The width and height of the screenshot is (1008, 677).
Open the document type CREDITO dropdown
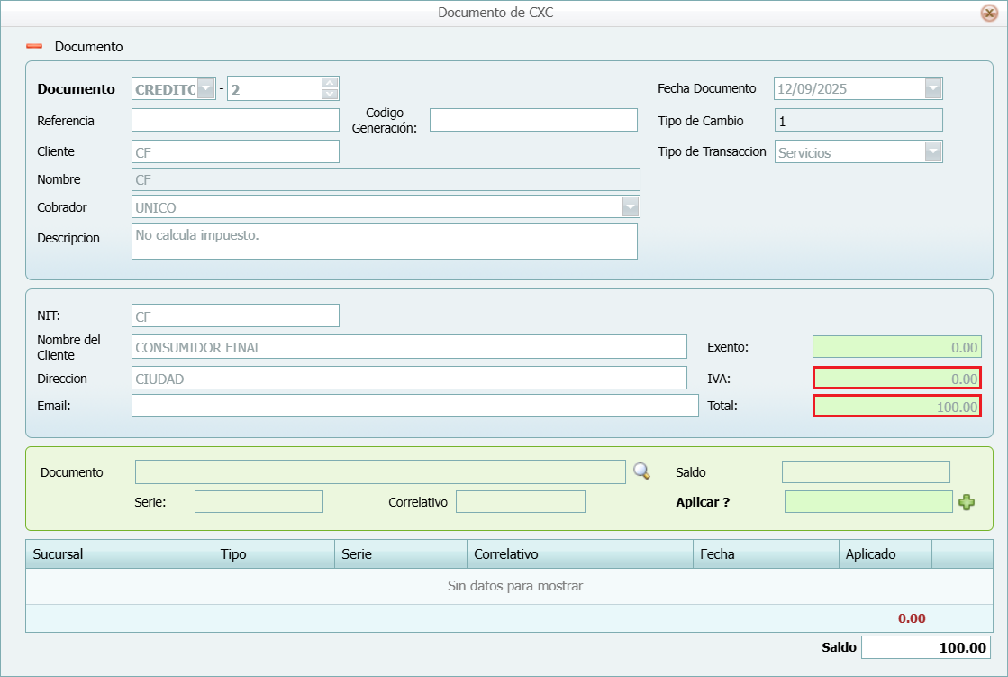pyautogui.click(x=206, y=88)
